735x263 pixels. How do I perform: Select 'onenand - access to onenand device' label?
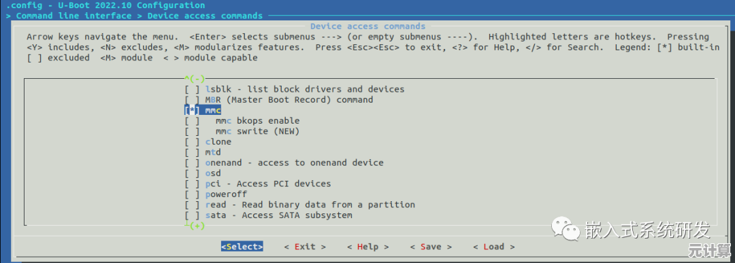click(x=295, y=163)
